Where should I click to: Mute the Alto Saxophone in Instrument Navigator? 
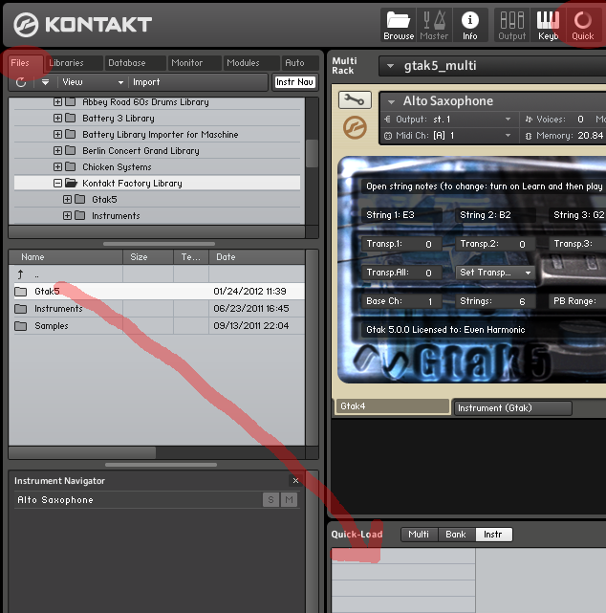289,500
